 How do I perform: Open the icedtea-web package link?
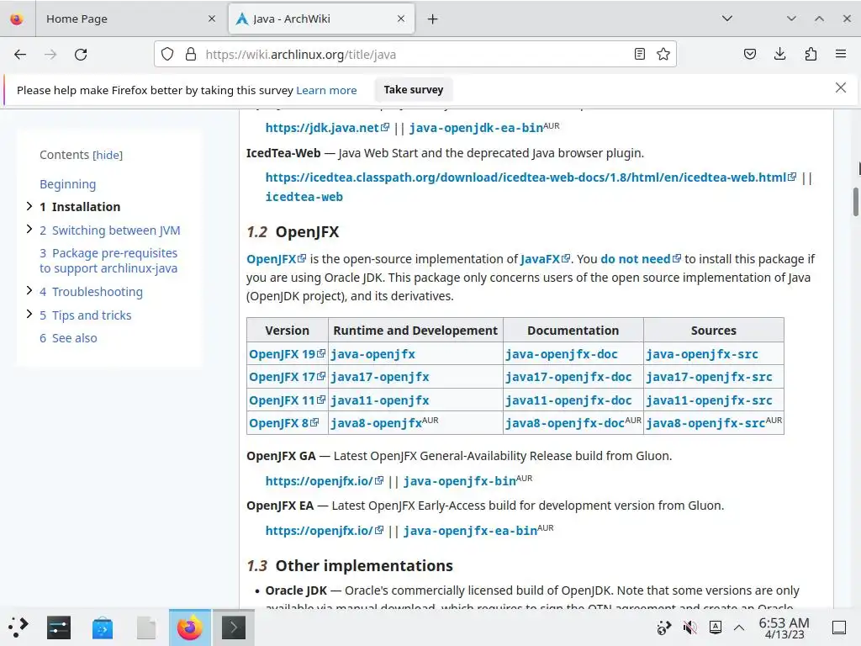pos(304,197)
